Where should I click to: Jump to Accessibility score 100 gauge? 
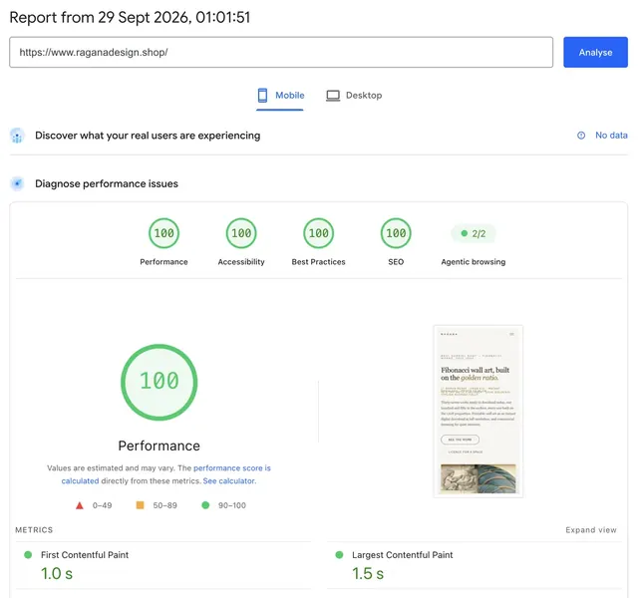241,233
